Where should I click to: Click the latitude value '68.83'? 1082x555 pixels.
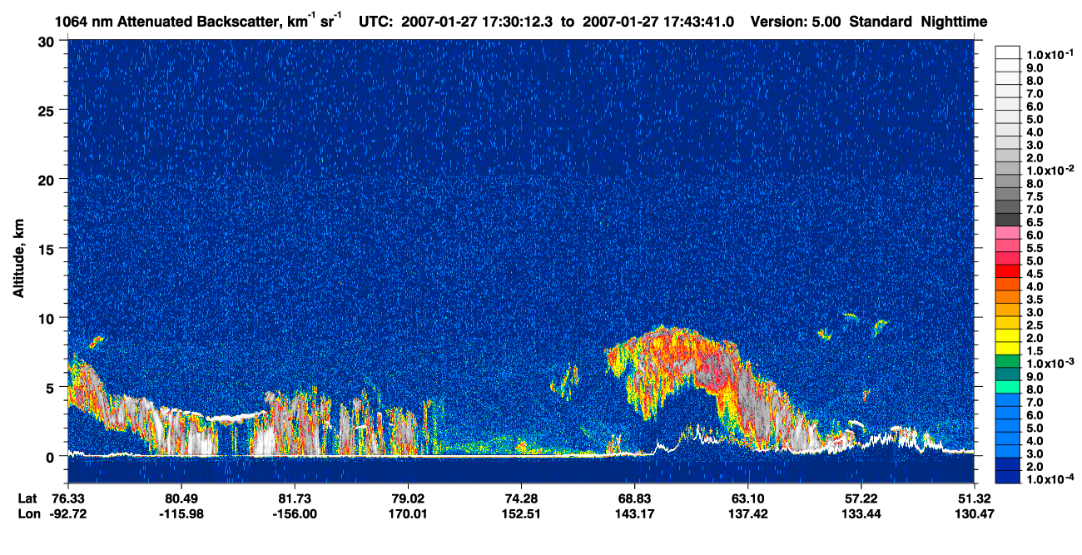(x=634, y=498)
